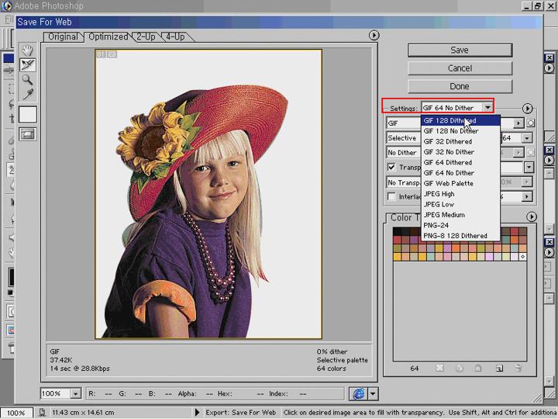Screen dimensions: 558x419
Task: Select the Zoom magnifier tool
Action: [x=27, y=79]
